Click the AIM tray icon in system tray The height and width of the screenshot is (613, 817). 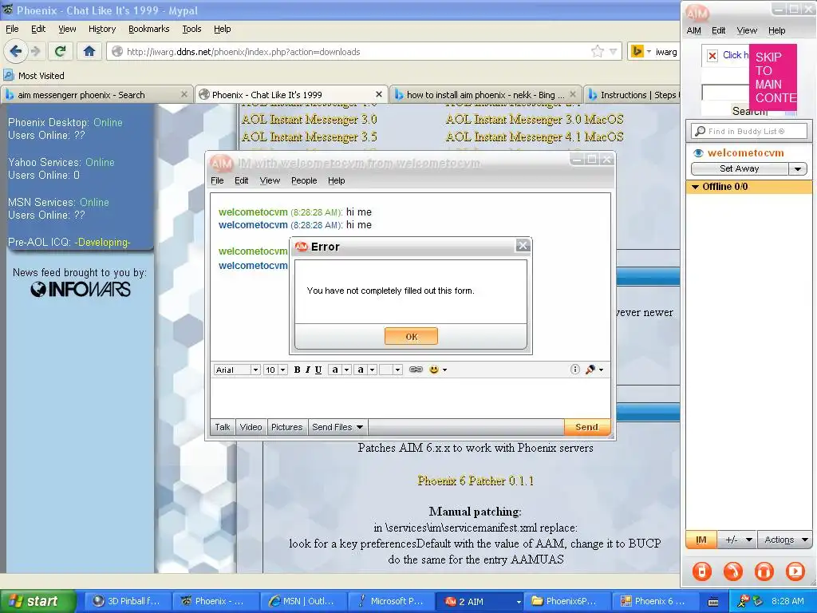(x=743, y=601)
